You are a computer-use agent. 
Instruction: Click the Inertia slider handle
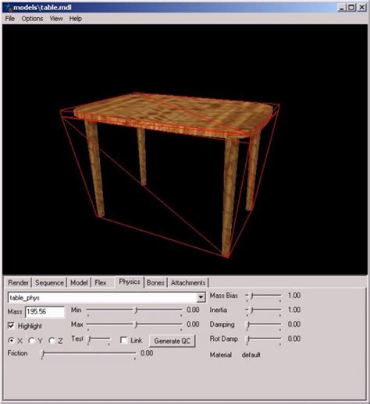(251, 310)
